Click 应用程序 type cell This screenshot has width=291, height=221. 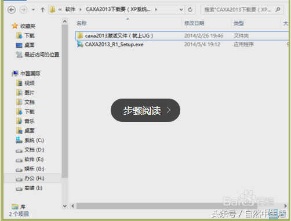click(243, 45)
